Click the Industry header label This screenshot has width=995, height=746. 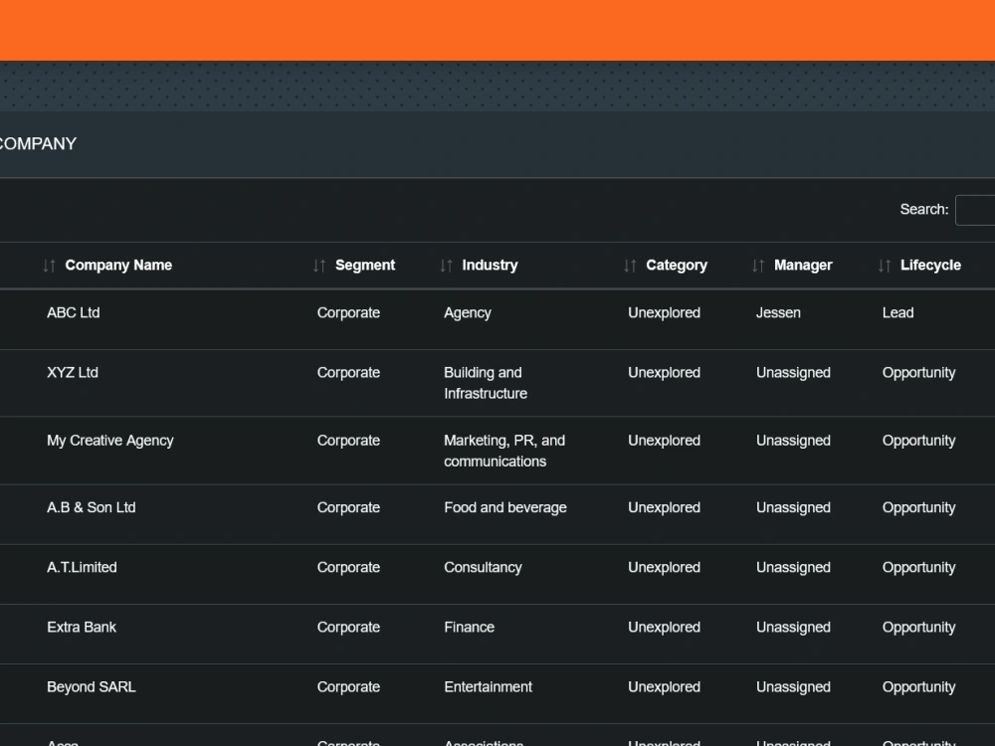point(490,266)
